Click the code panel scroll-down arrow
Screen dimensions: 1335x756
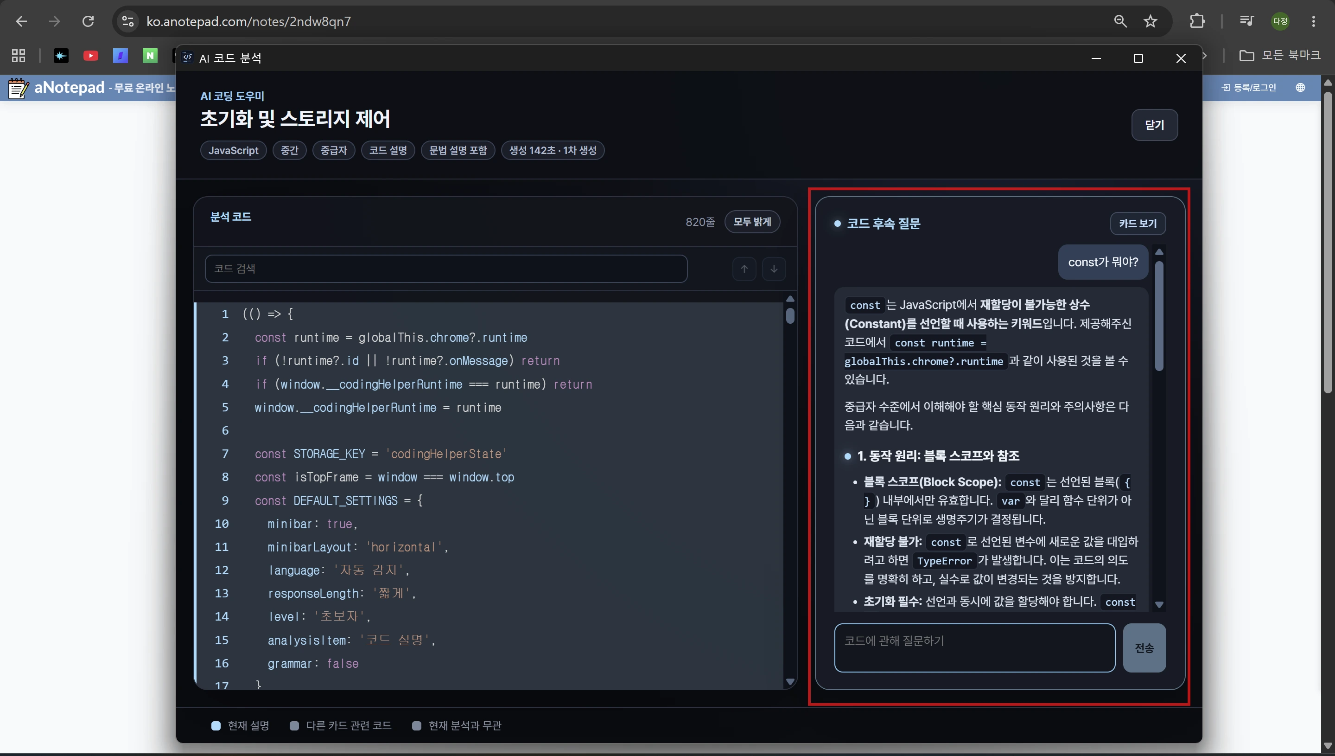(x=790, y=682)
